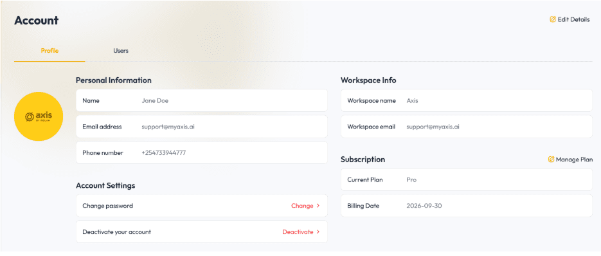
Task: Click the Billing Date label
Action: pyautogui.click(x=363, y=206)
